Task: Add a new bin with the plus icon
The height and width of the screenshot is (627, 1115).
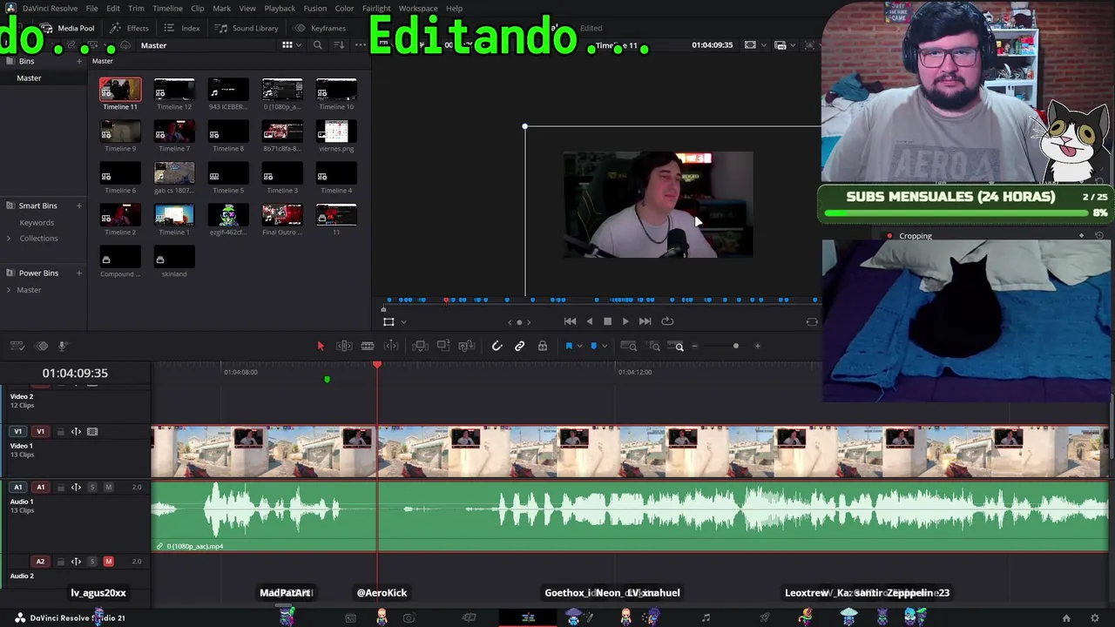Action: [79, 61]
